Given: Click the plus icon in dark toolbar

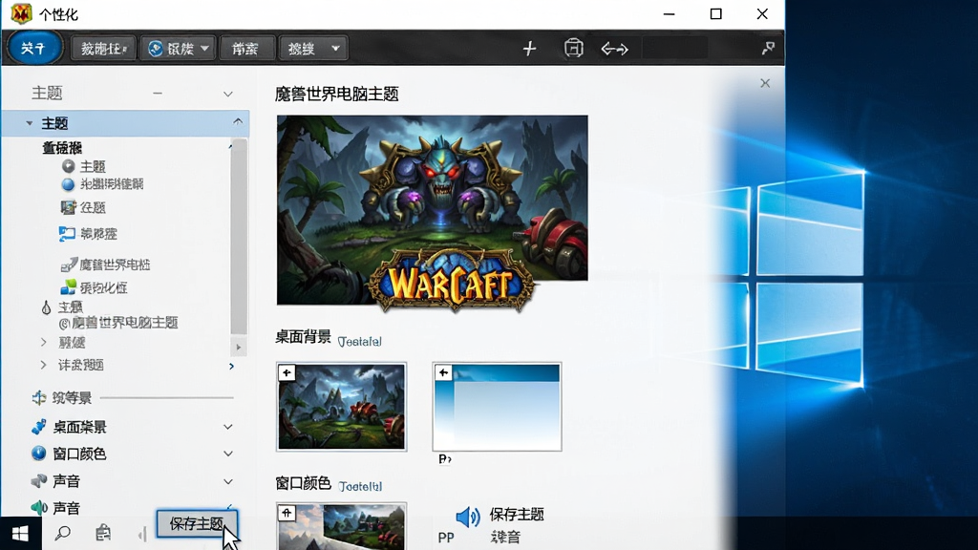Looking at the screenshot, I should (529, 49).
